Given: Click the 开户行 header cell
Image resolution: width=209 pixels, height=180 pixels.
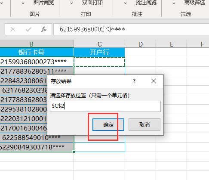Looking at the screenshot, I should pyautogui.click(x=99, y=52).
